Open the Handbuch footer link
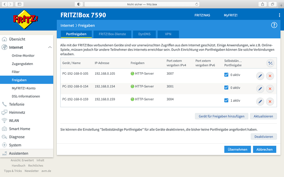This screenshot has width=284, height=177. [x=19, y=166]
